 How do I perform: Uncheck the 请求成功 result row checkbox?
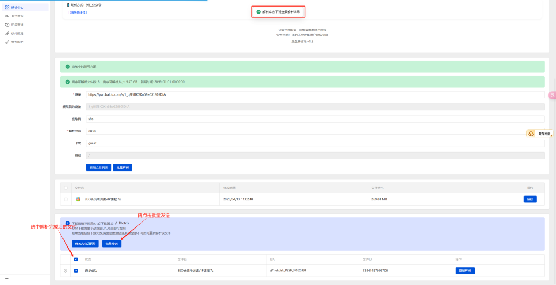pos(75,270)
